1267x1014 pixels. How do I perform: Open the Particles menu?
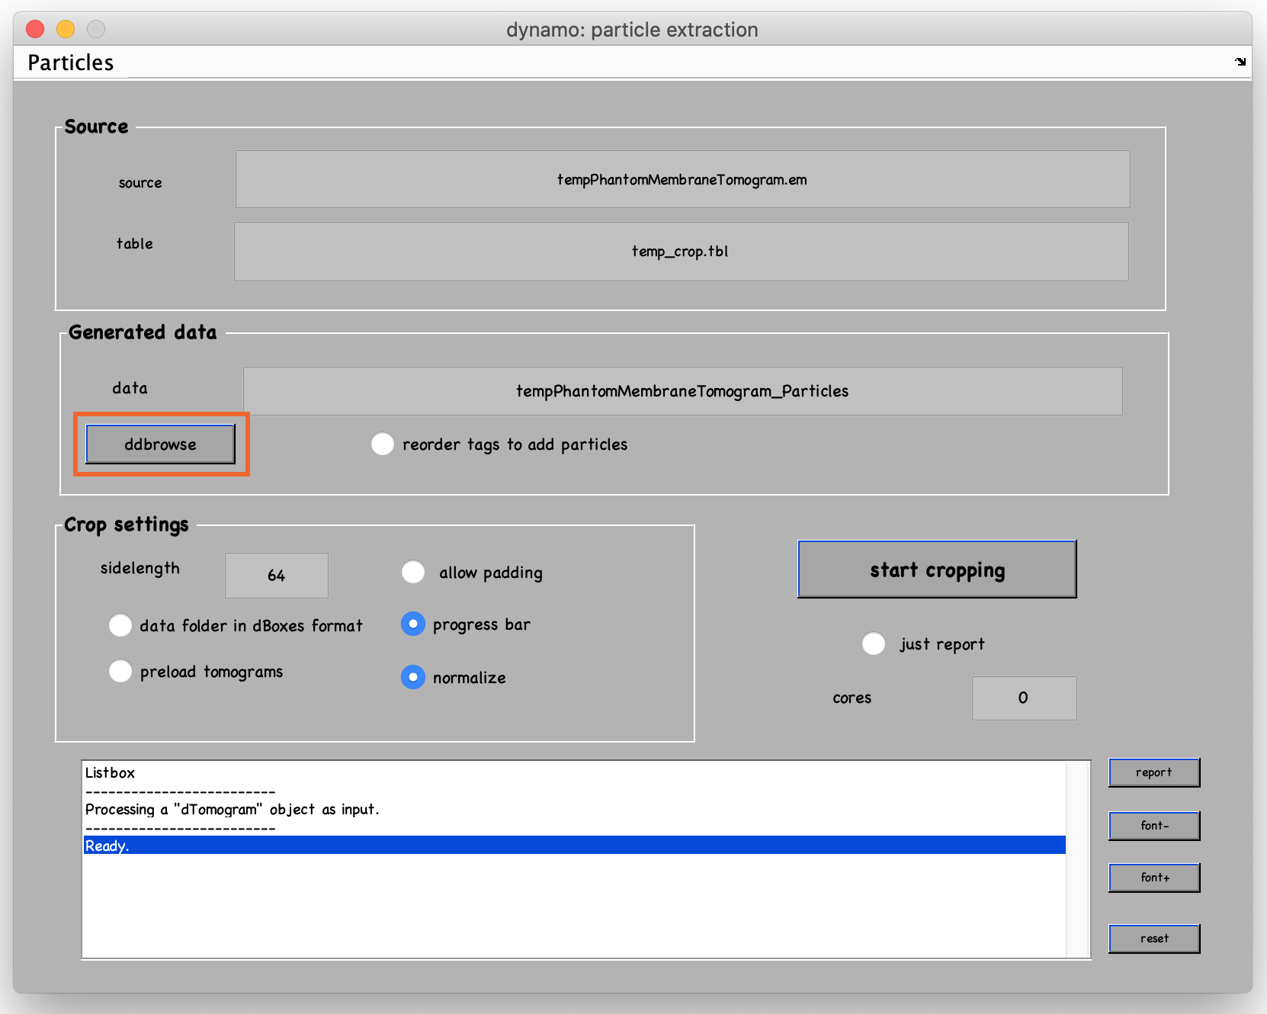tap(71, 63)
